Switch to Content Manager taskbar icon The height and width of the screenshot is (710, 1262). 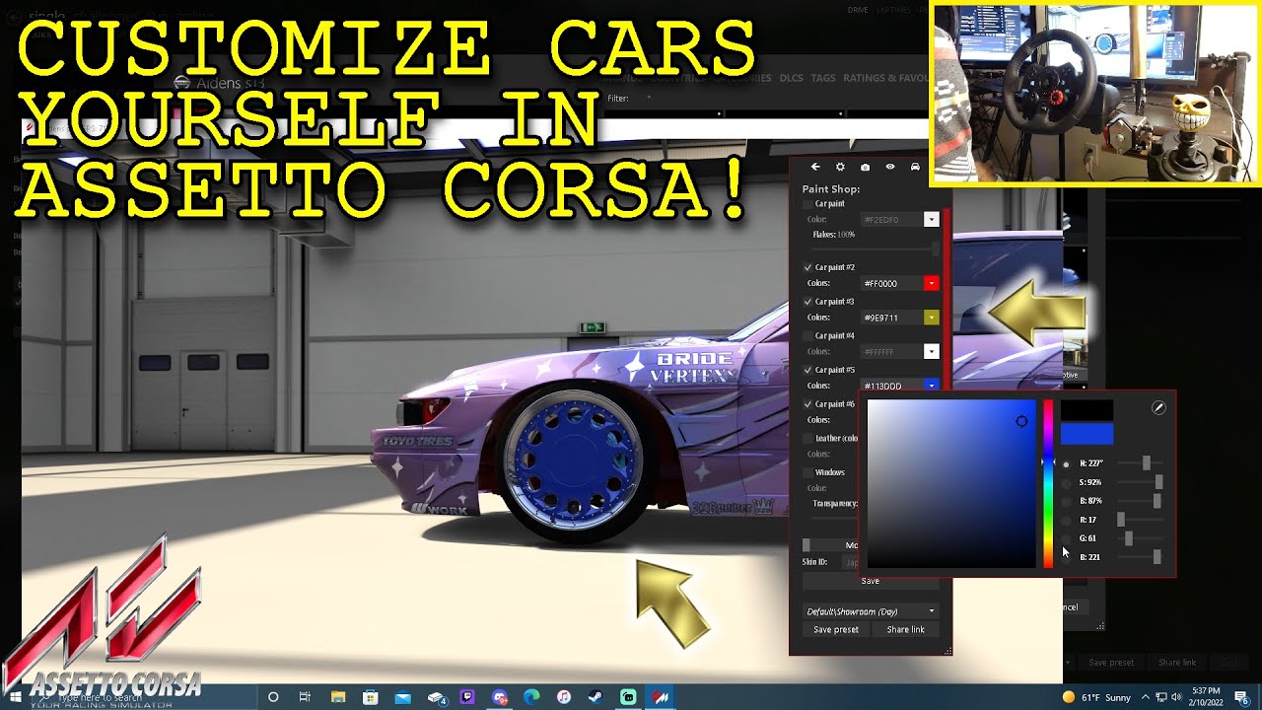(x=661, y=697)
